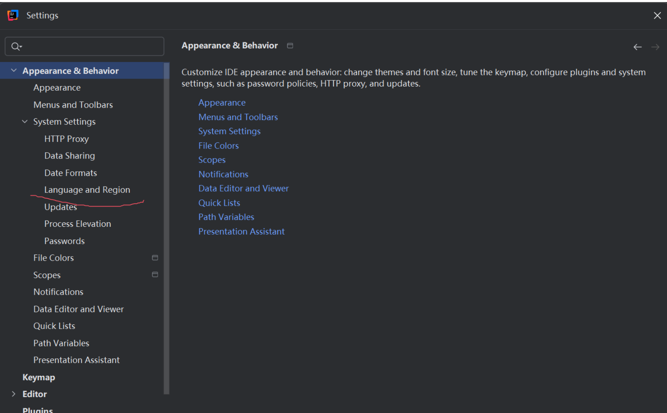Select Language and Region in the tree
This screenshot has width=667, height=413.
(x=87, y=190)
